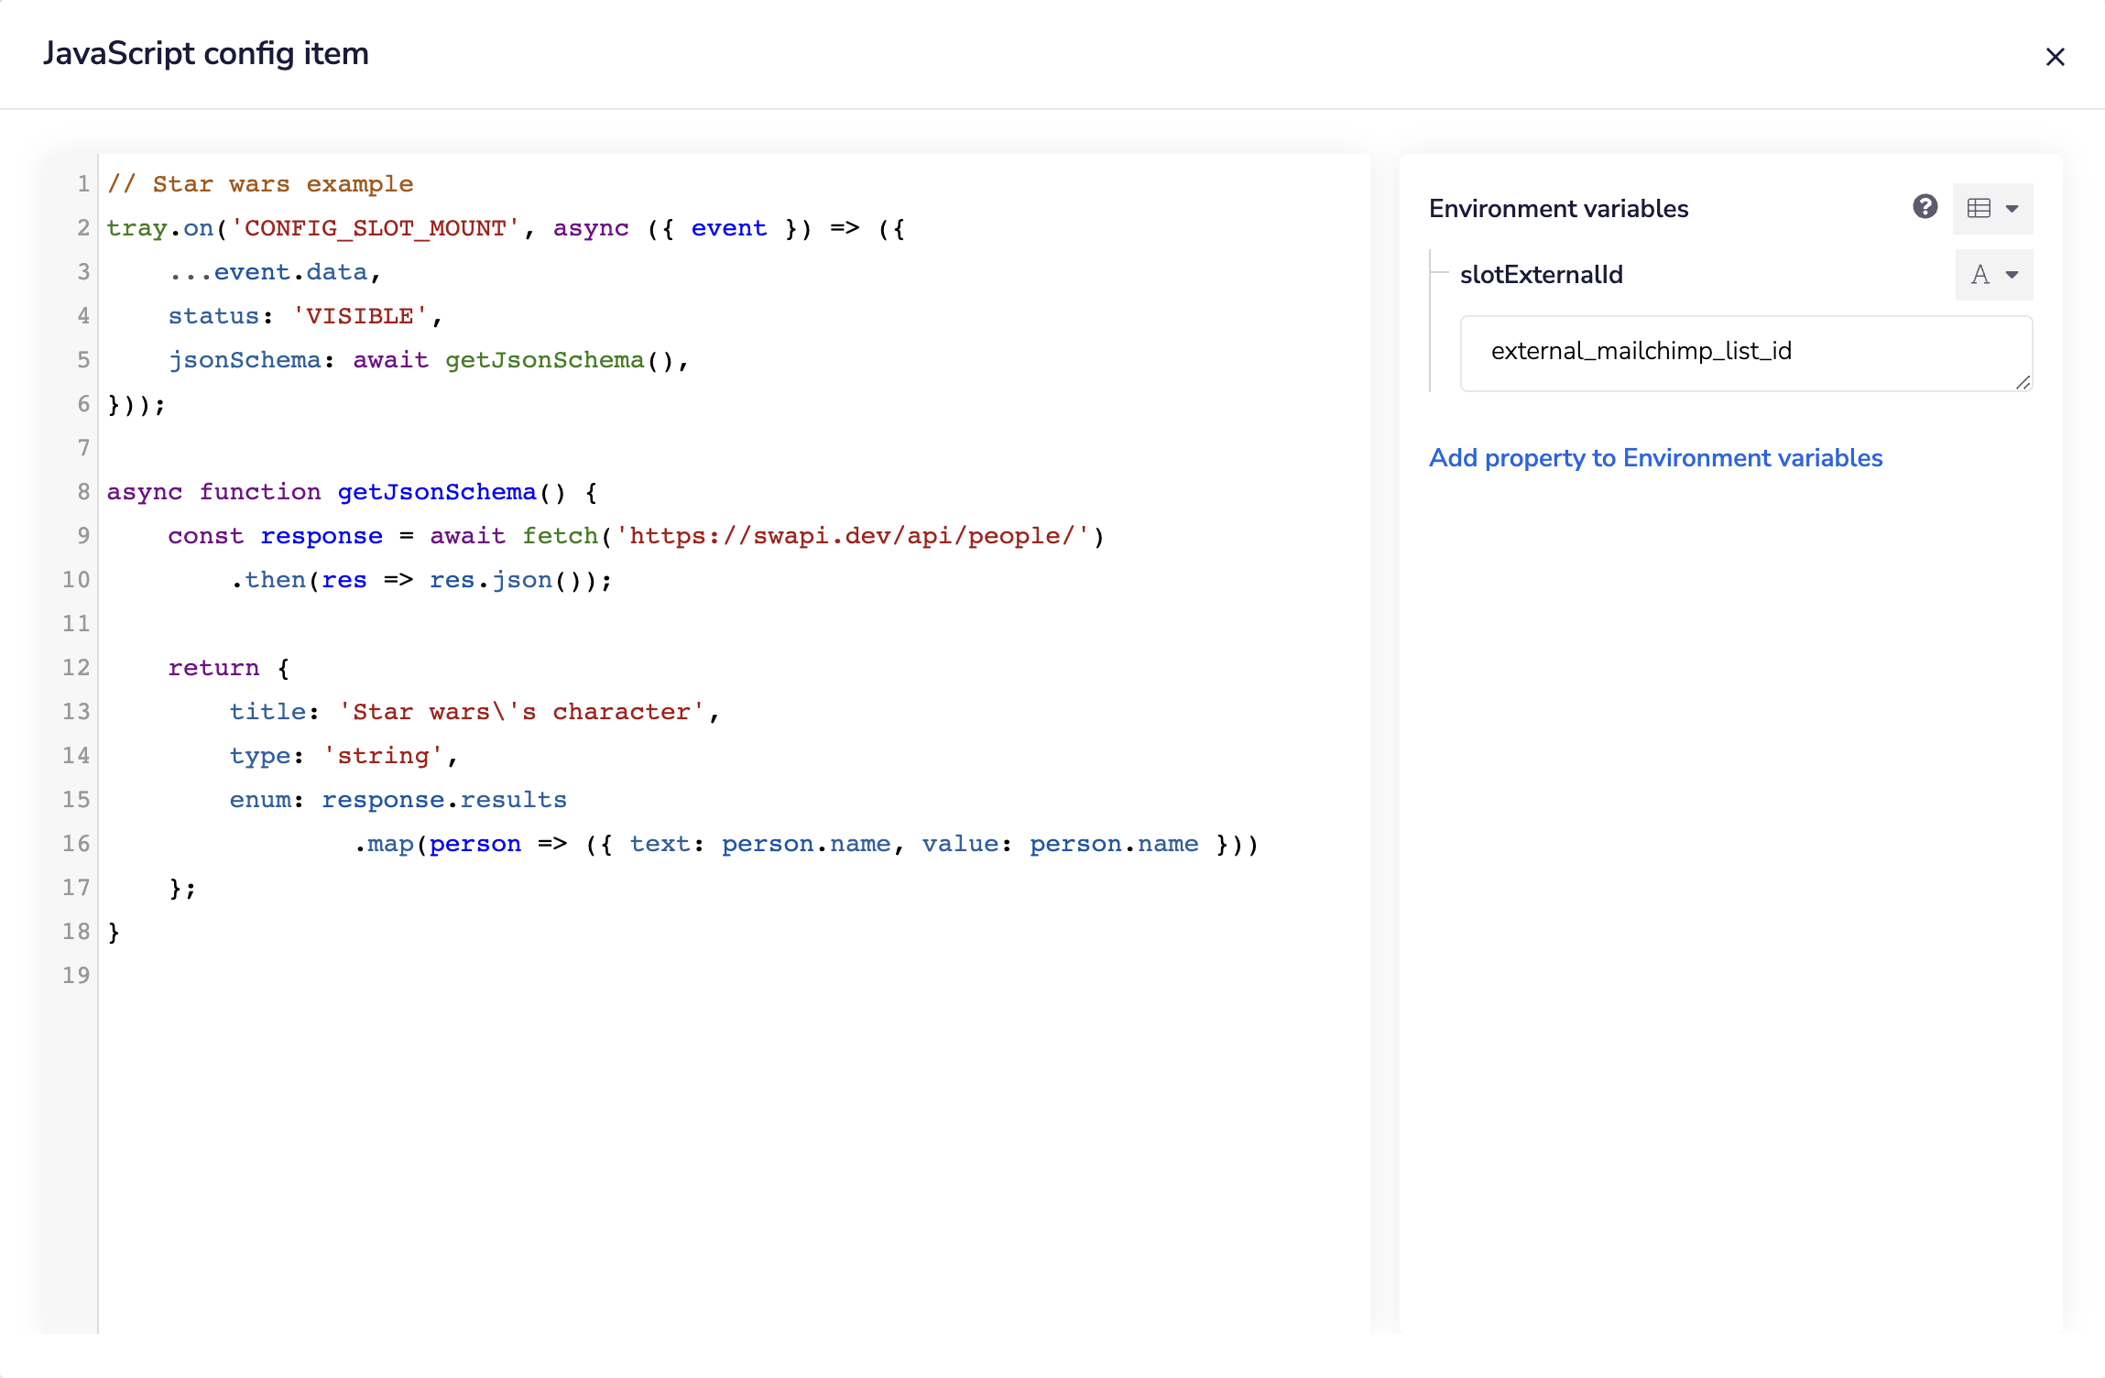Click Add property to Environment variables

(x=1656, y=457)
